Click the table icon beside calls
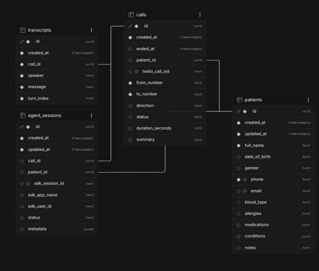This screenshot has width=319, height=271. 131,15
